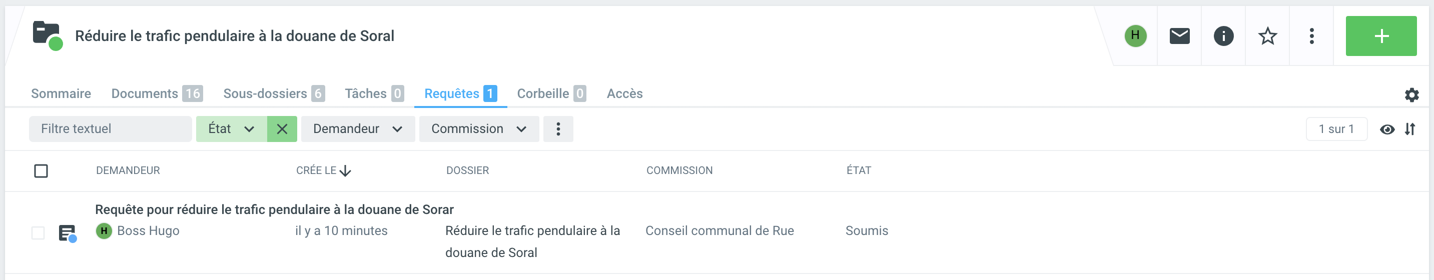Open the gear settings icon
Image resolution: width=1434 pixels, height=280 pixels.
(1411, 95)
